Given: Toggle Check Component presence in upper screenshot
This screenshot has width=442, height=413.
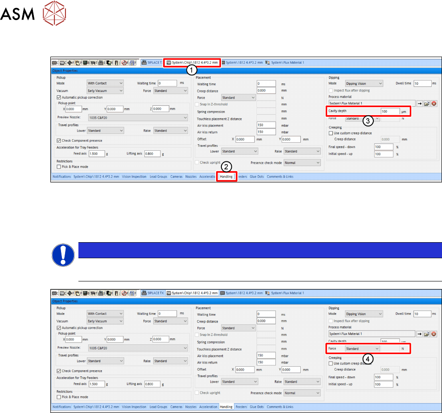Looking at the screenshot, I should (59, 140).
